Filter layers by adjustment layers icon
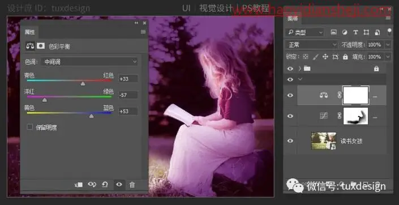Image resolution: width=399 pixels, height=205 pixels. point(345,32)
